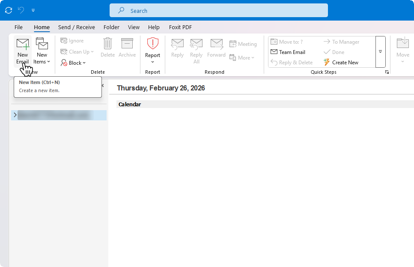This screenshot has height=267, width=414.
Task: Select the blurred account name row
Action: (59, 115)
